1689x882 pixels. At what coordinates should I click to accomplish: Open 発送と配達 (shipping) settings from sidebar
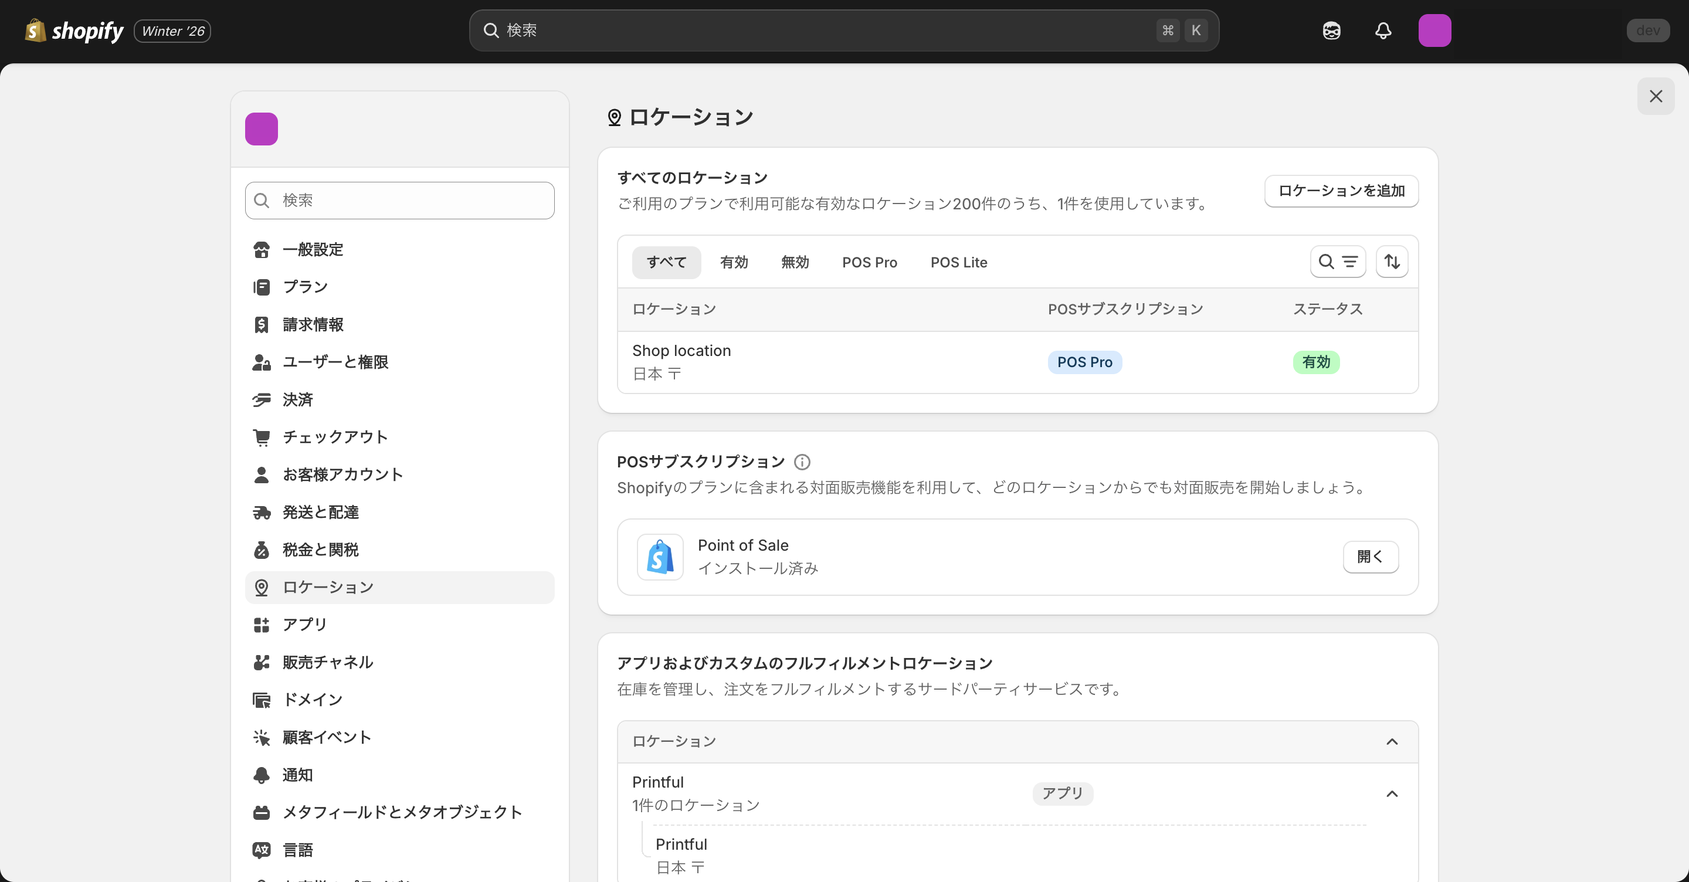pos(321,512)
